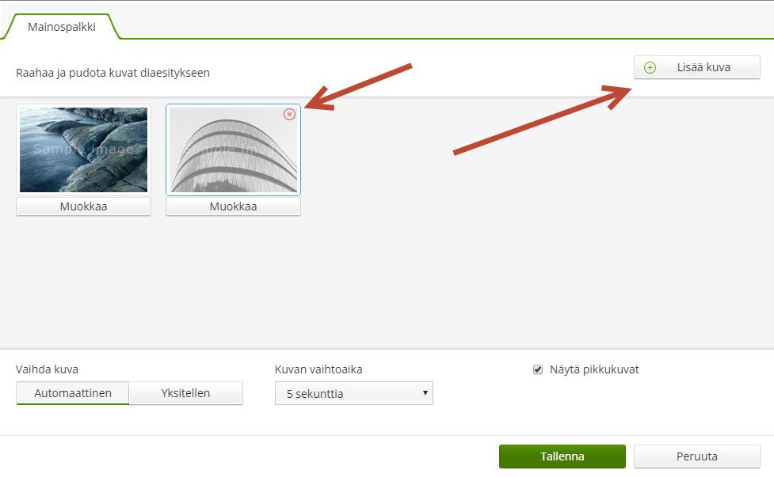Click Muokkaa under the building image
The height and width of the screenshot is (477, 774).
pyautogui.click(x=233, y=206)
